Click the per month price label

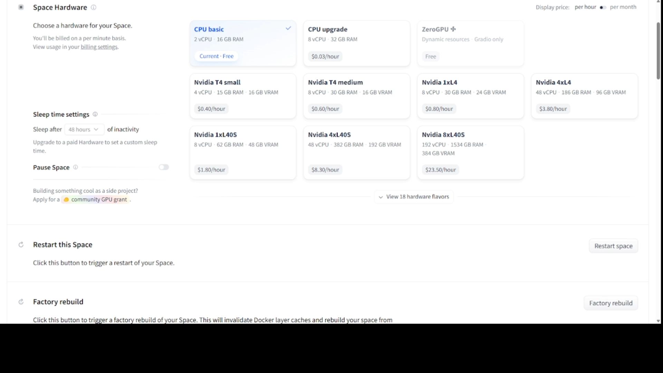coord(623,7)
